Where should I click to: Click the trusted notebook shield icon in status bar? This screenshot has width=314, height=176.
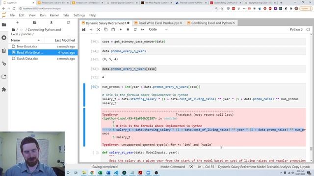[191, 166]
